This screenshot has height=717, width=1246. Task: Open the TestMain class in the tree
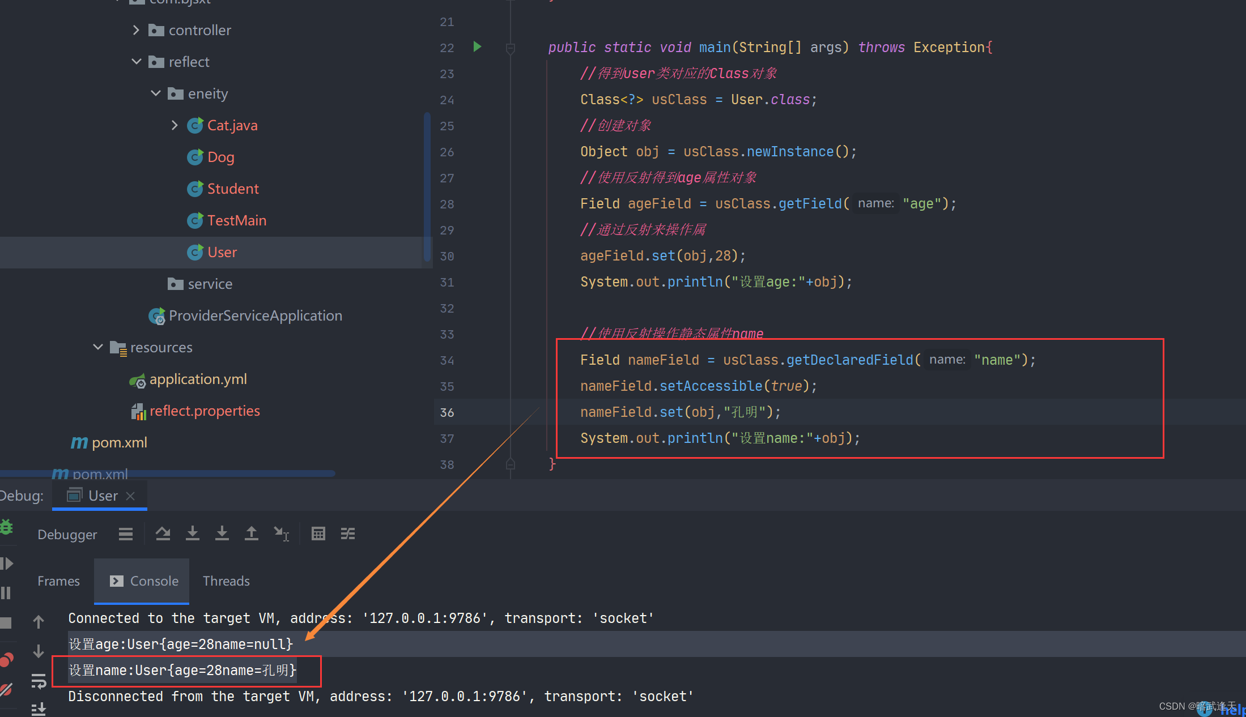[236, 220]
